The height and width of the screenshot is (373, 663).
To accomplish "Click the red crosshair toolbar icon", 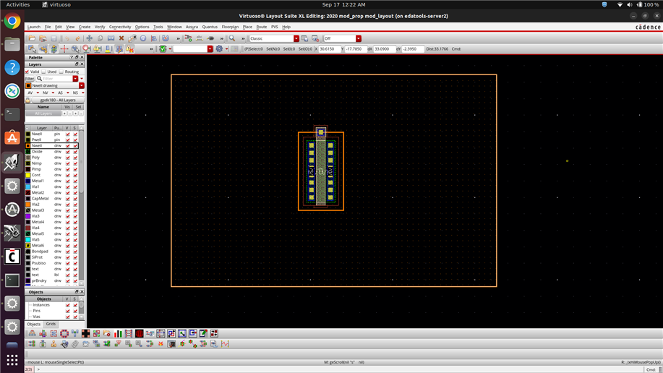I will coord(64,49).
